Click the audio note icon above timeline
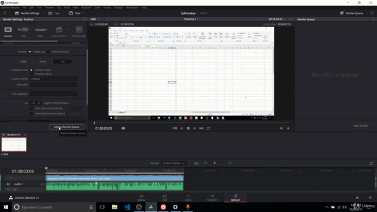The height and width of the screenshot is (212, 377). (x=371, y=164)
